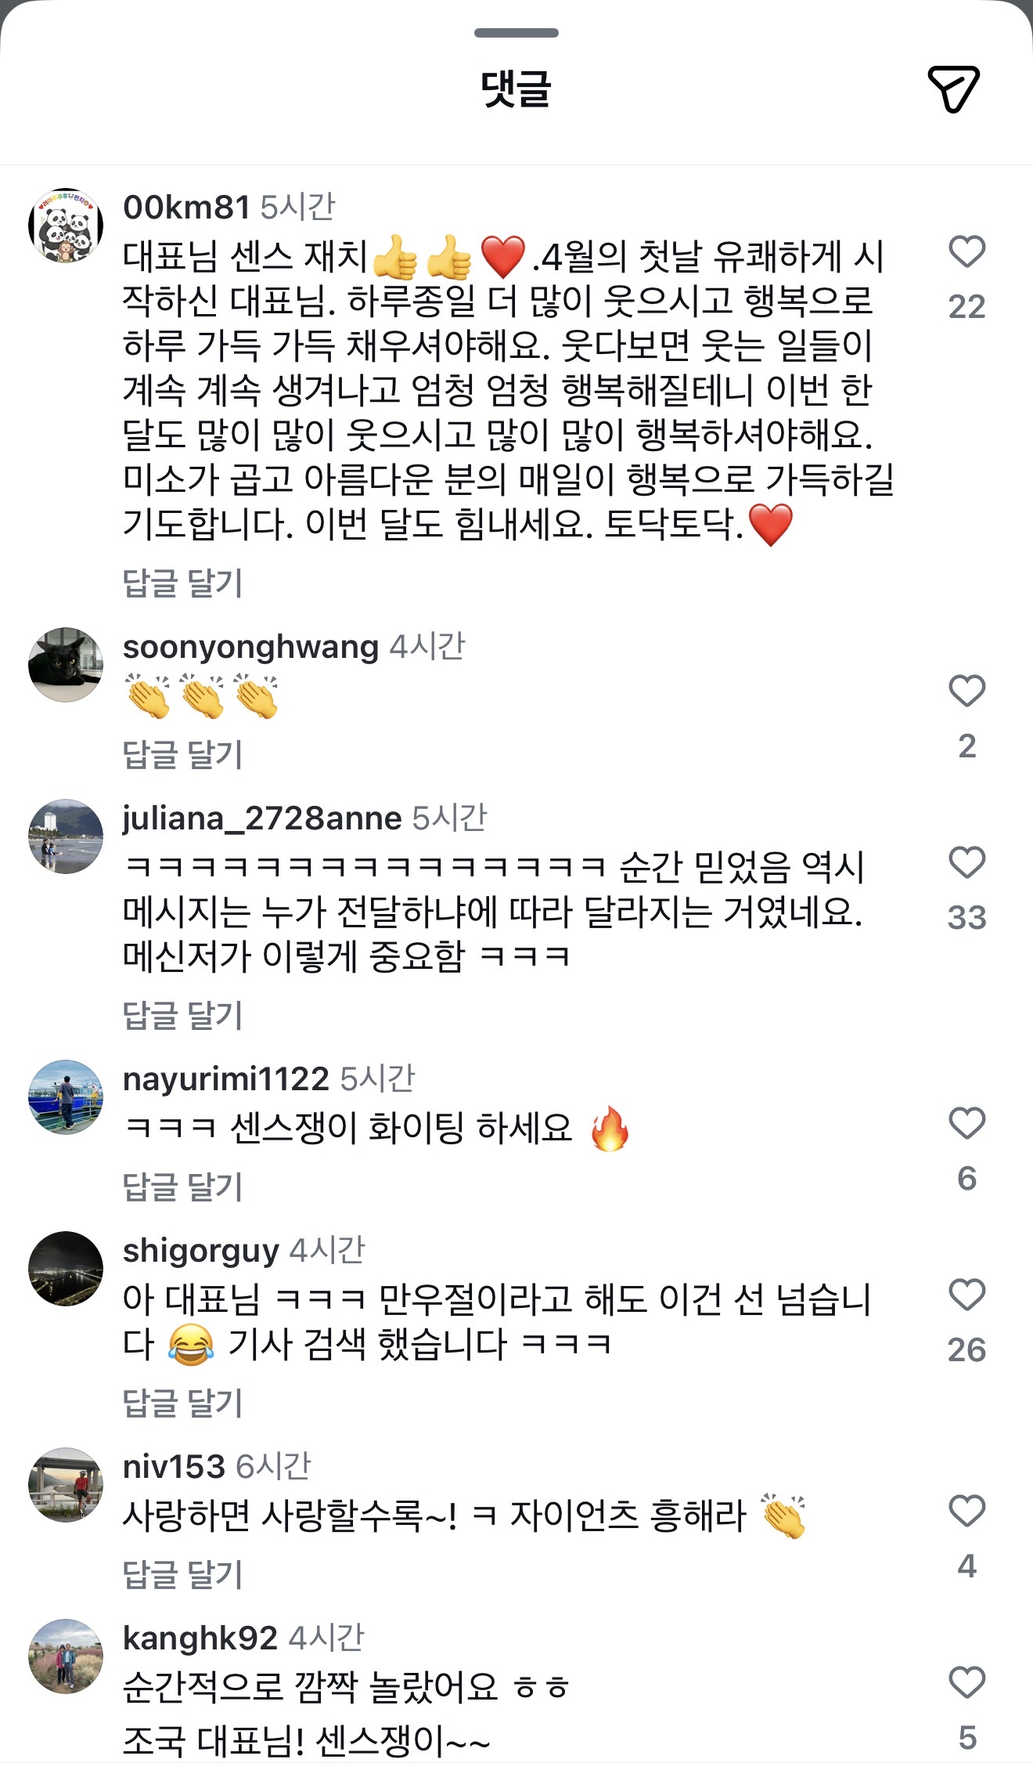The height and width of the screenshot is (1781, 1033).
Task: Tap the heart on nayurimi1122's comment
Action: (x=966, y=1124)
